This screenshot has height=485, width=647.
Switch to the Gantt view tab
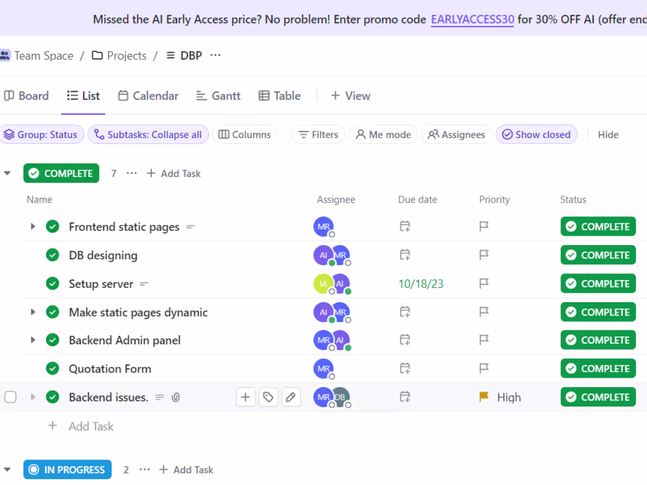[218, 96]
